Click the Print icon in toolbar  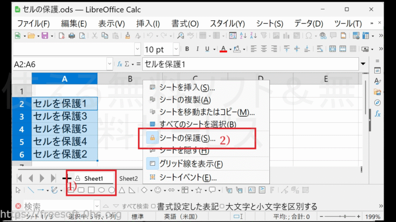point(71,36)
